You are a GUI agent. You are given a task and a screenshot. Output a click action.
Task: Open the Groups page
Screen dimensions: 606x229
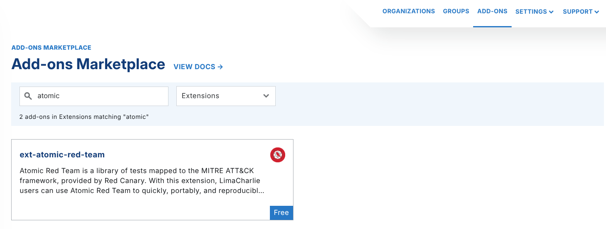click(456, 11)
